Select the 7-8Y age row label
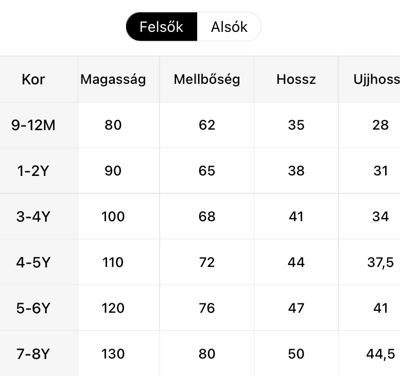 [33, 354]
